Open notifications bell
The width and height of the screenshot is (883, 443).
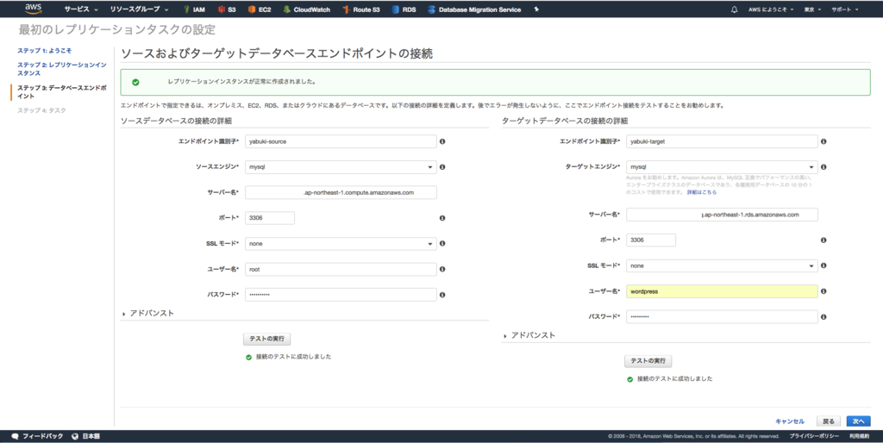click(x=735, y=9)
